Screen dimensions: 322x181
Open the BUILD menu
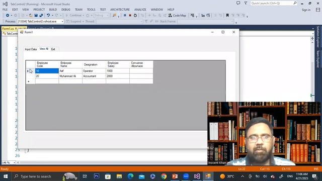[53, 10]
